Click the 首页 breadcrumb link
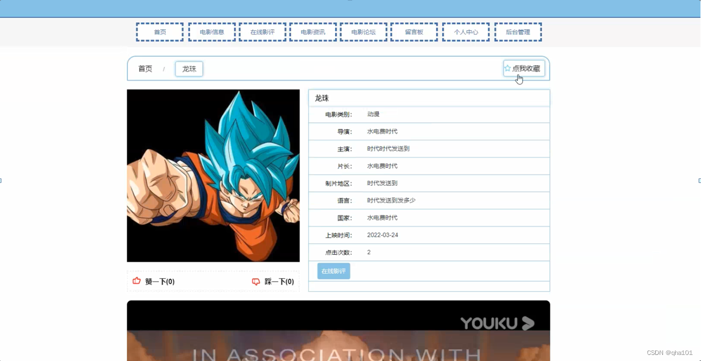701x361 pixels. [145, 69]
